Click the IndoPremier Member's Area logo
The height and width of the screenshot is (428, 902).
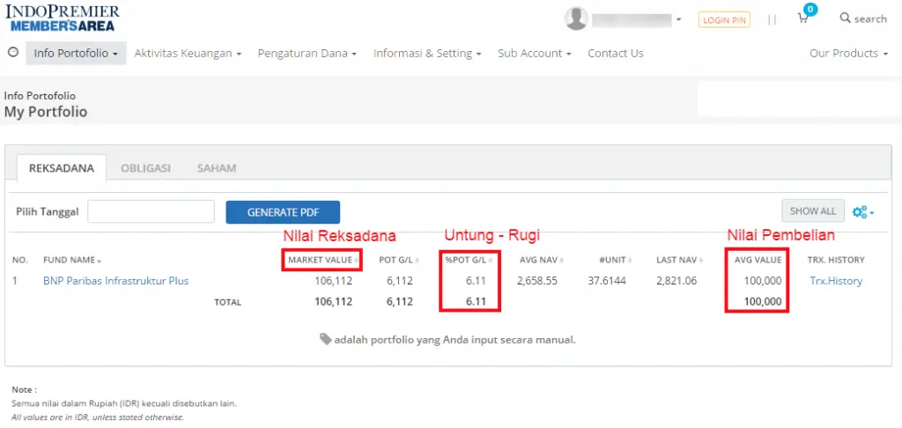[x=63, y=18]
